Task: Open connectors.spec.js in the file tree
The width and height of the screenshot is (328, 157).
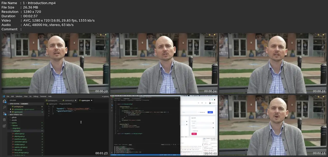Action: pos(20,142)
